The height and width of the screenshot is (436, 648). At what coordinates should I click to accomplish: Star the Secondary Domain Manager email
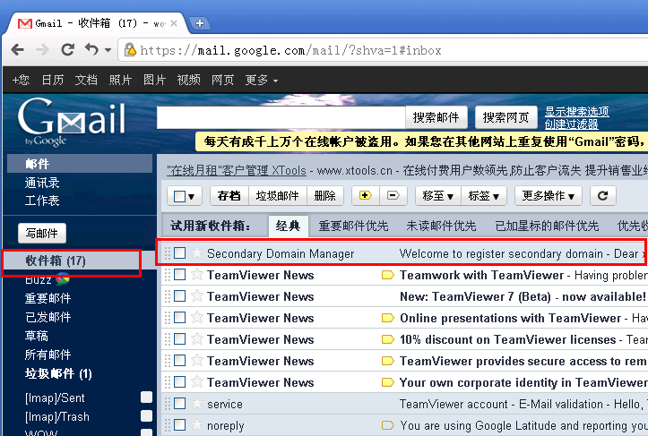tap(196, 253)
